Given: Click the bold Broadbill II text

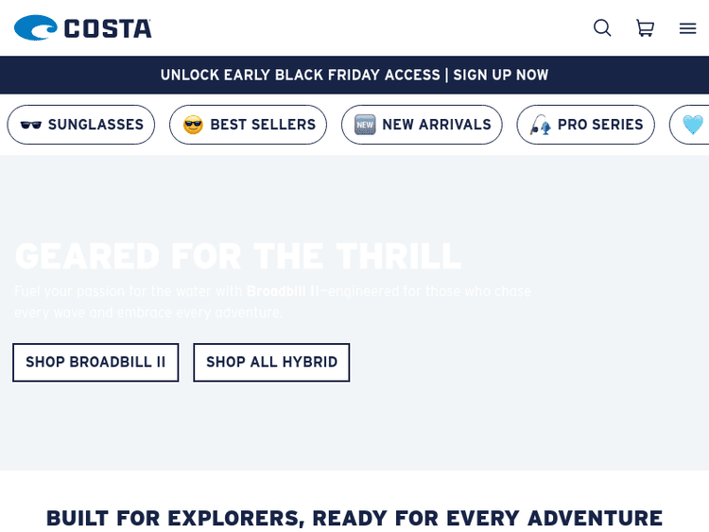Looking at the screenshot, I should pos(283,291).
